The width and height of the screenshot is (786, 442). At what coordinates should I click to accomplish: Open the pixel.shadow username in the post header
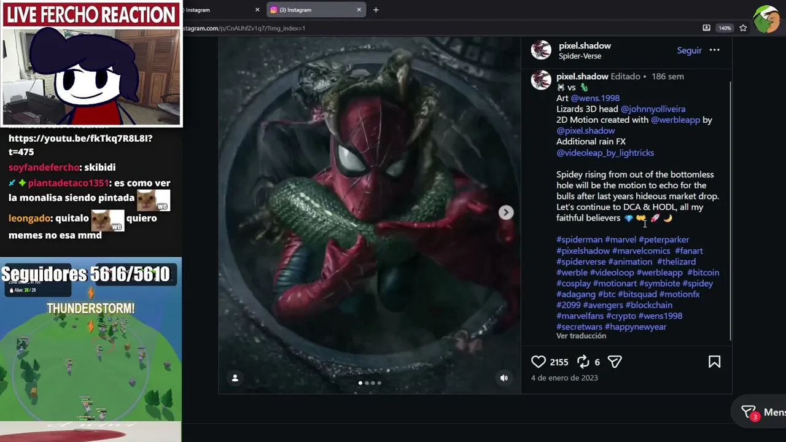click(x=585, y=45)
